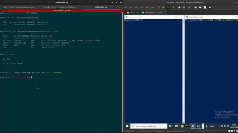Open Task View in Windows taskbar
This screenshot has width=238, height=133.
click(x=170, y=126)
